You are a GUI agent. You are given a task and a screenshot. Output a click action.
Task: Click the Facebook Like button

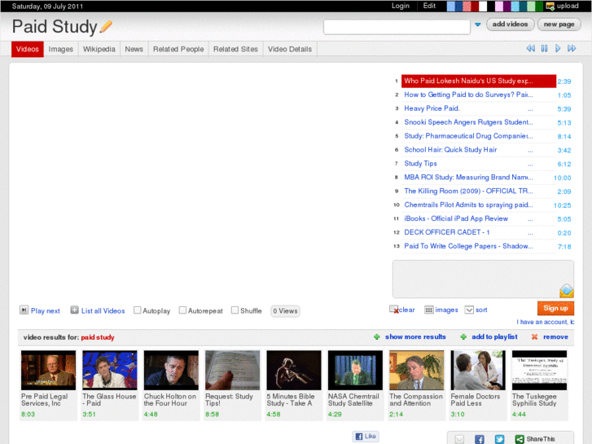pos(366,436)
